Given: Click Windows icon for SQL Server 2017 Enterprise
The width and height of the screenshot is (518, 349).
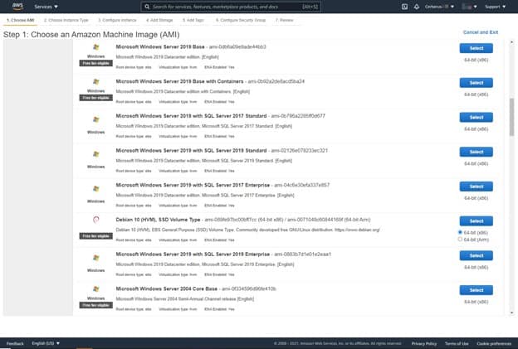Looking at the screenshot, I should tap(95, 189).
